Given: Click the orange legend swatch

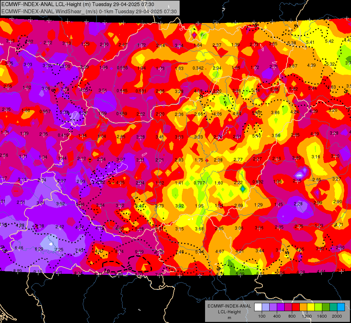Looking at the screenshot, I should (303, 307).
